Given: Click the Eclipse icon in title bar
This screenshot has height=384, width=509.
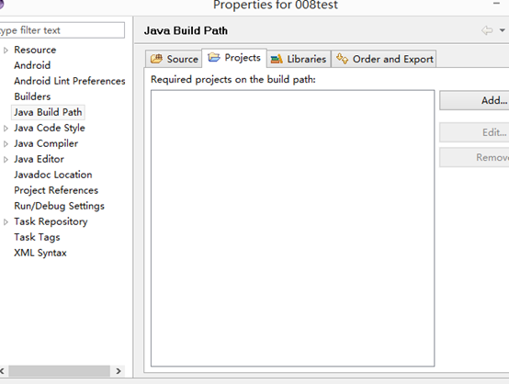Looking at the screenshot, I should tap(2, 4).
